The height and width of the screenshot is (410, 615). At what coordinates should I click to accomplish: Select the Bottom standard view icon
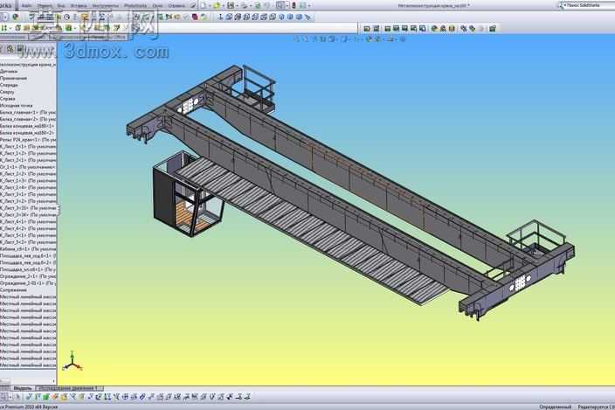(273, 17)
